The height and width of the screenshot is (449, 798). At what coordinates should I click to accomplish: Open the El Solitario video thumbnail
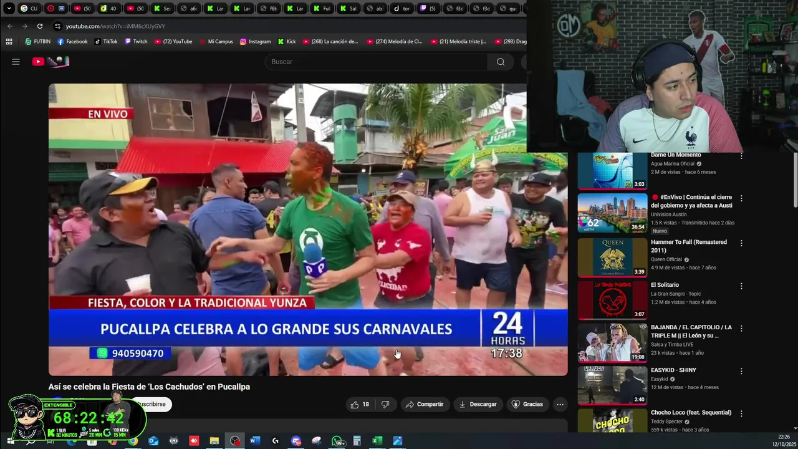(x=613, y=299)
